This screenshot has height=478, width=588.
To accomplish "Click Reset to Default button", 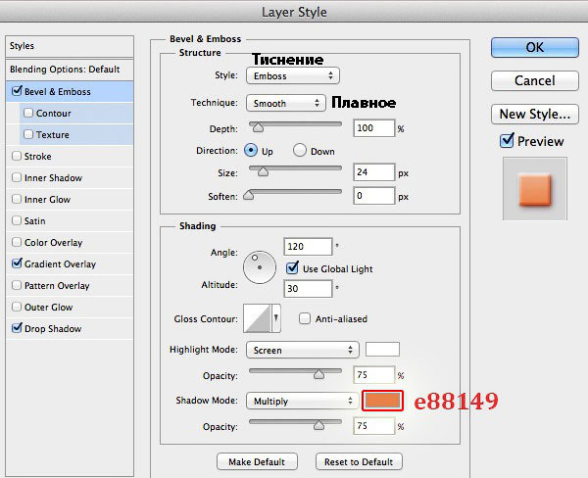I will coord(359,462).
